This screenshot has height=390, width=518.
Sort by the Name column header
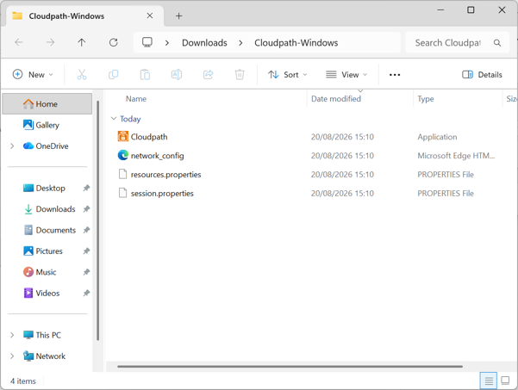coord(136,99)
